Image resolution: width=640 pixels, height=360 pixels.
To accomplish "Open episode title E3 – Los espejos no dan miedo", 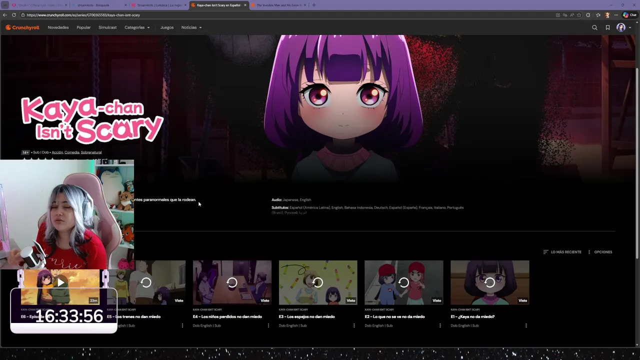I will coord(307,316).
